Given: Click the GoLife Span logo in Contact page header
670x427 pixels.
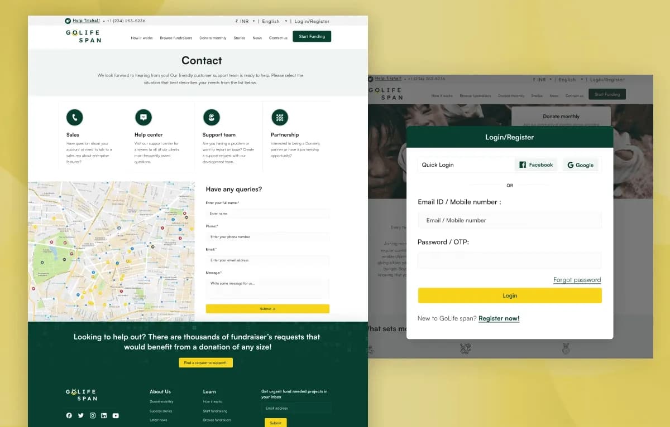Looking at the screenshot, I should [83, 36].
